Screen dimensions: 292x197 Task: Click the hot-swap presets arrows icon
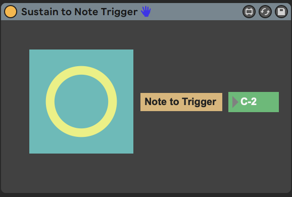point(265,12)
